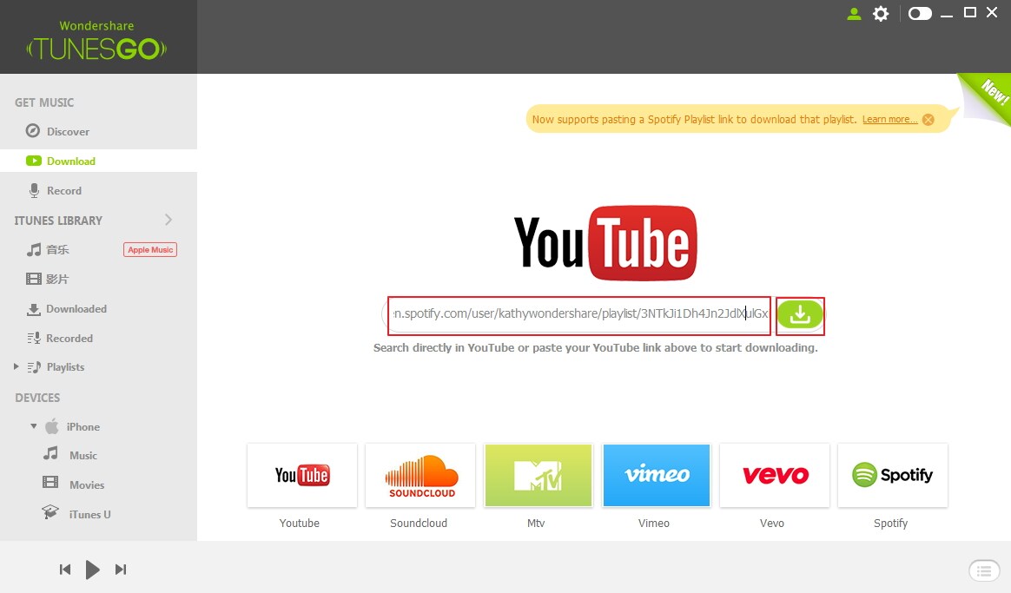The height and width of the screenshot is (593, 1011).
Task: Click the previous track button
Action: [x=65, y=570]
